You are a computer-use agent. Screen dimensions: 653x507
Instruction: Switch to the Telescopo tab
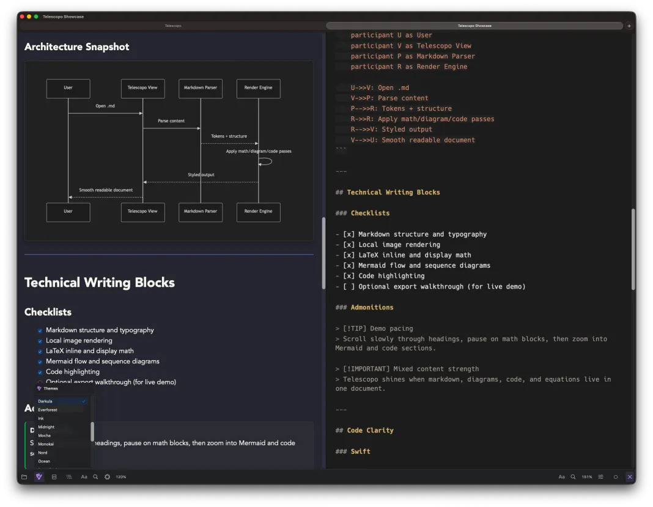pos(173,26)
